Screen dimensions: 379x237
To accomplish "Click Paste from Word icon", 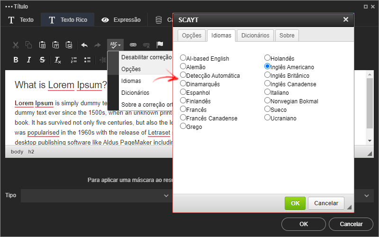I will (x=69, y=45).
